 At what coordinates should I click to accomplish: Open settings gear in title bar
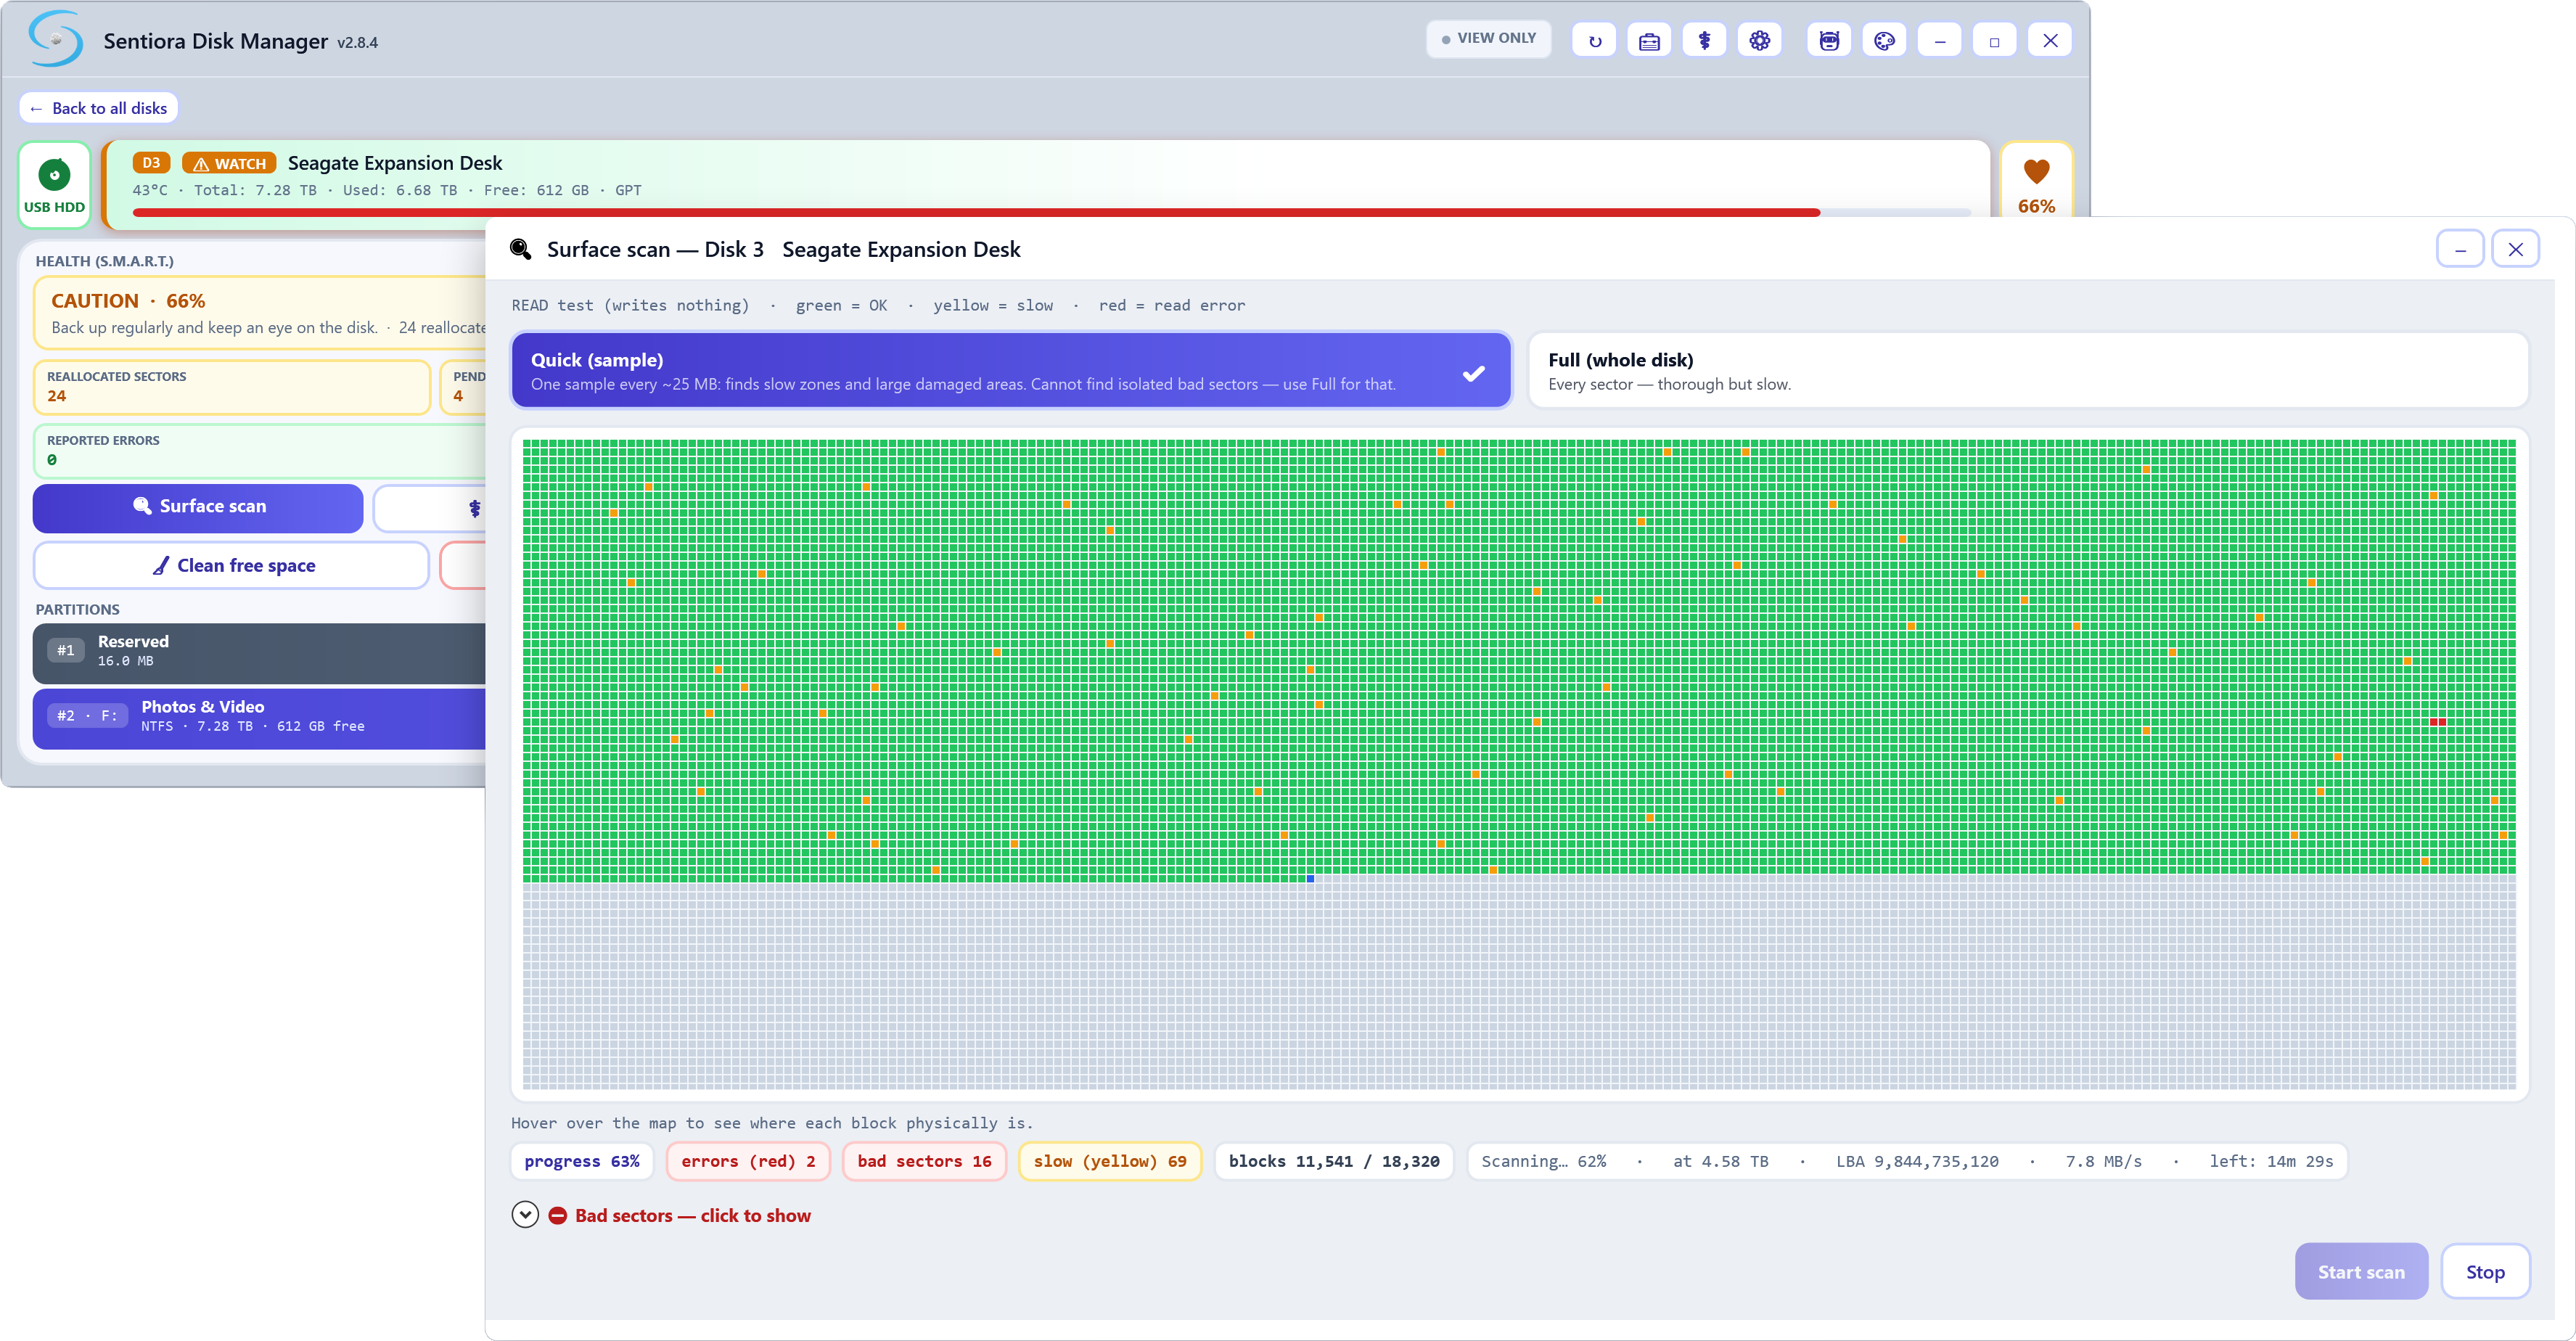1759,41
